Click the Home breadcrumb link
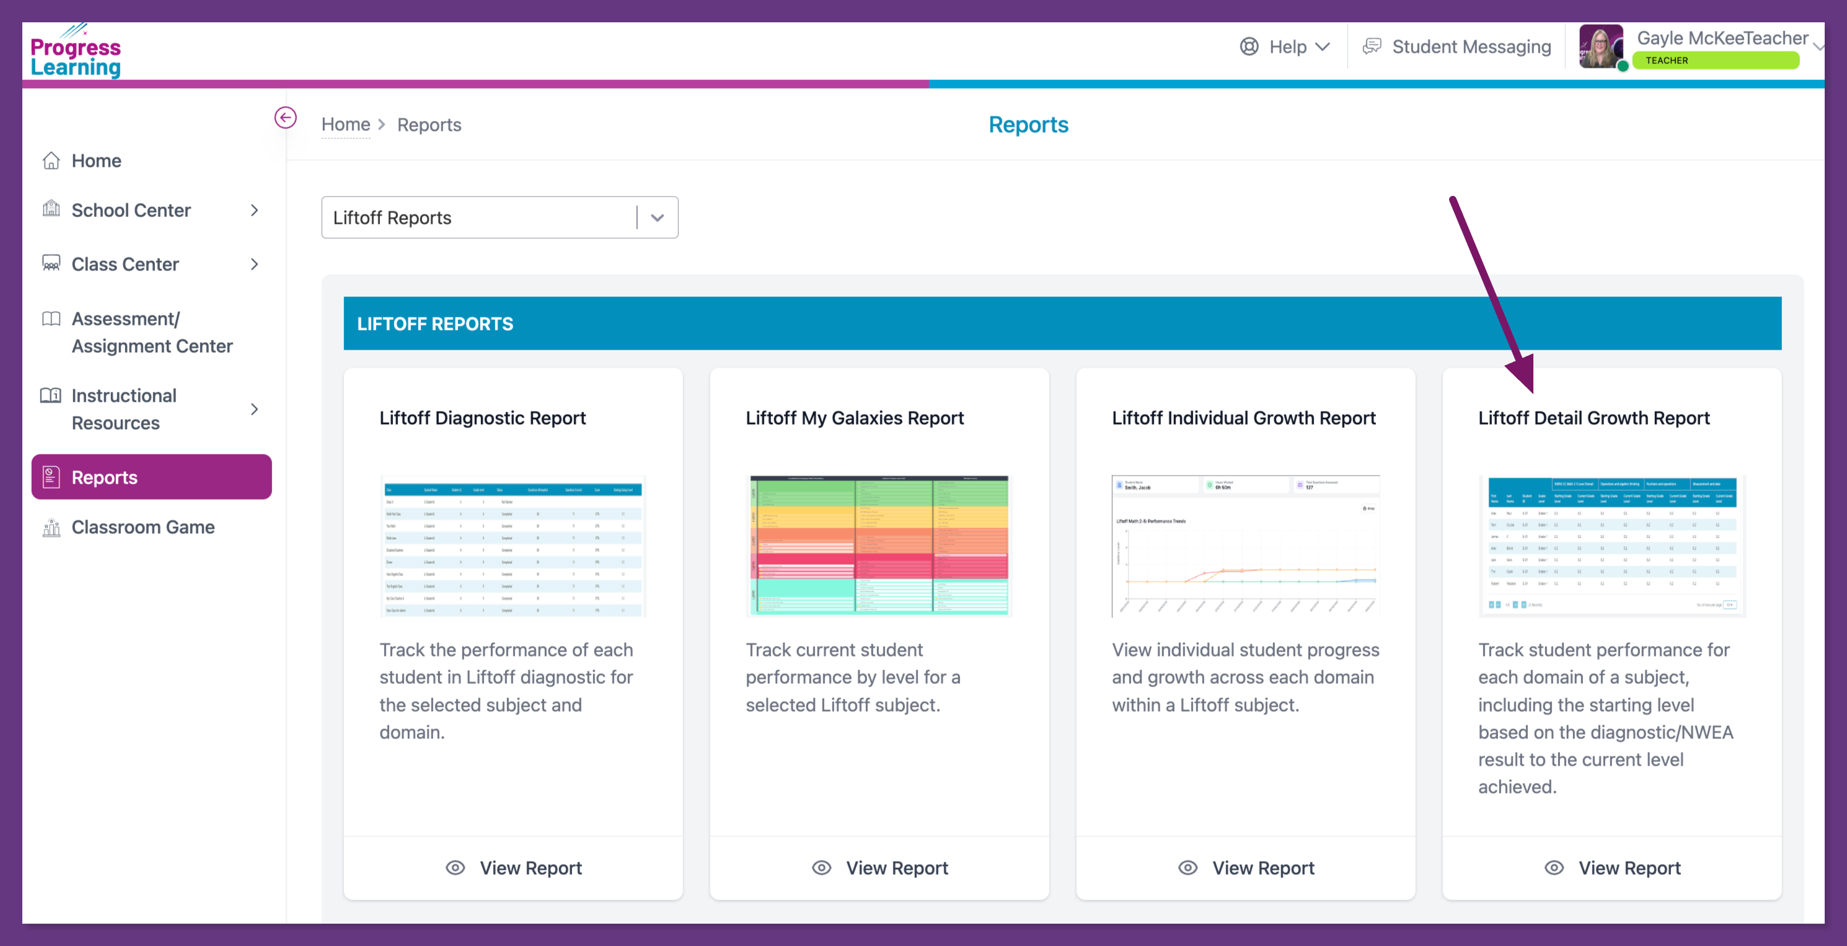Screen dimensions: 1847x946 [x=345, y=125]
